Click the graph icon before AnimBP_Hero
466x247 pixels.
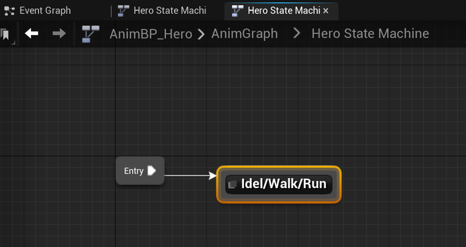[90, 34]
